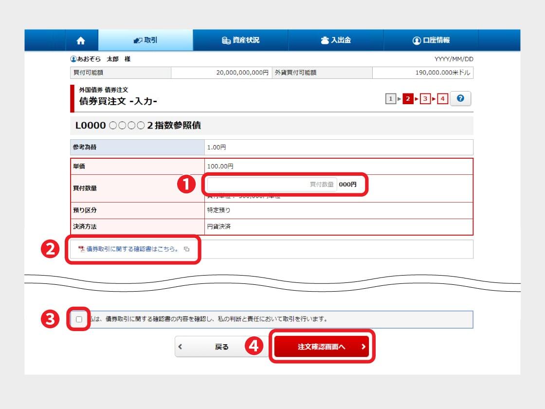Tick the 確認書 agreement checkbox
This screenshot has height=409, width=545.
[79, 319]
